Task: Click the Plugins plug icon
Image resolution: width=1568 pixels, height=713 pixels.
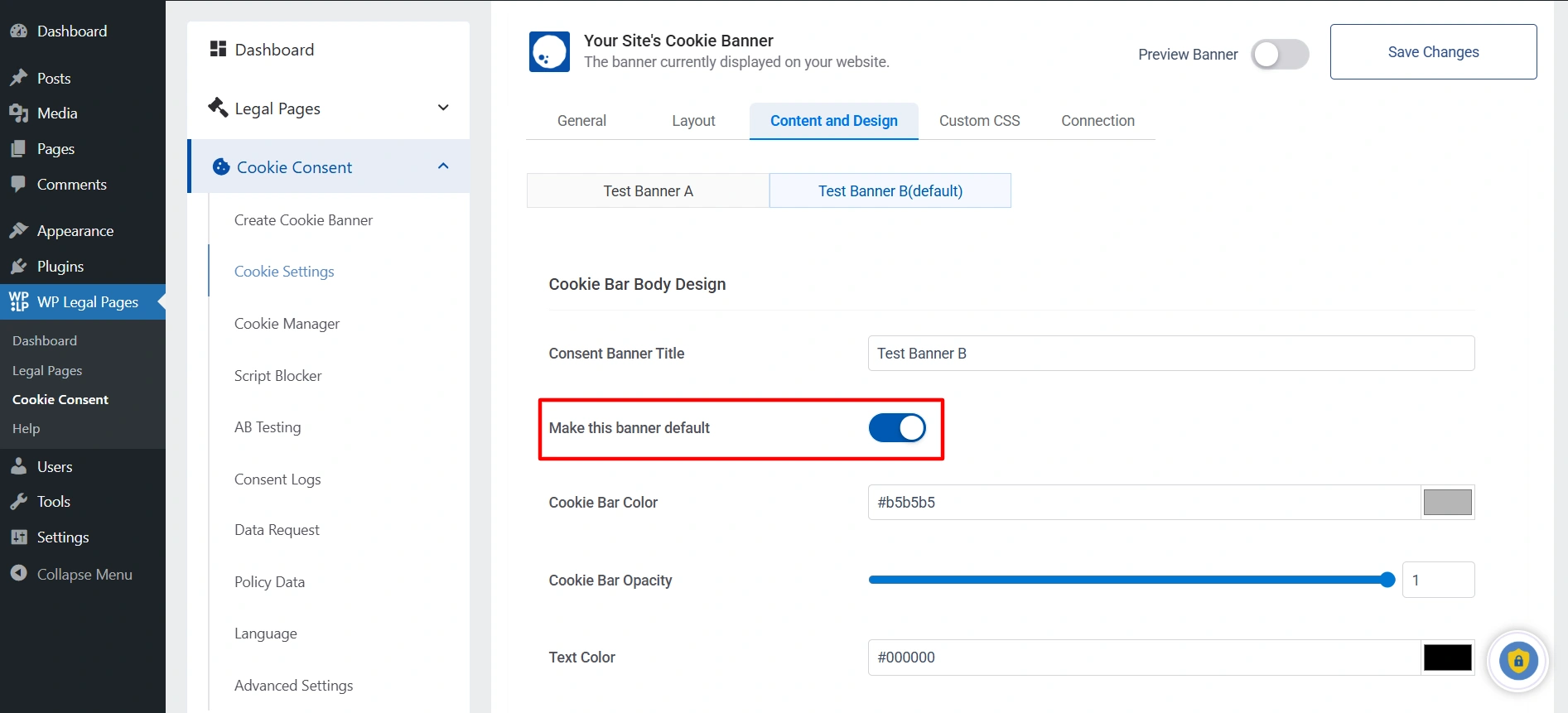Action: click(x=18, y=267)
